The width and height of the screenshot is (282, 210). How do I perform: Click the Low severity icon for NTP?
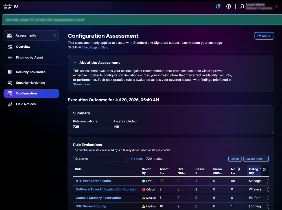coord(143,181)
